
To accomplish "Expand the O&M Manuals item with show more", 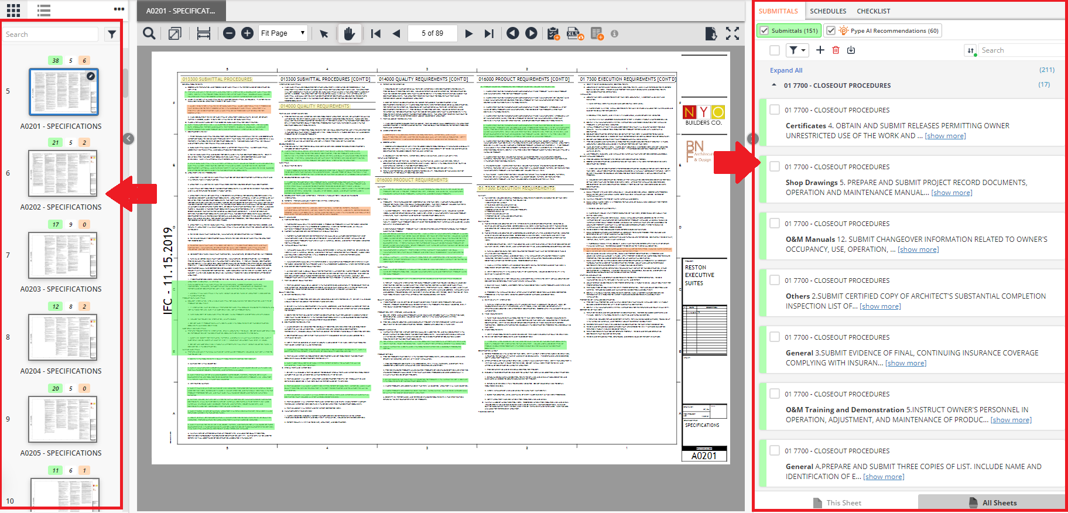I will 918,249.
